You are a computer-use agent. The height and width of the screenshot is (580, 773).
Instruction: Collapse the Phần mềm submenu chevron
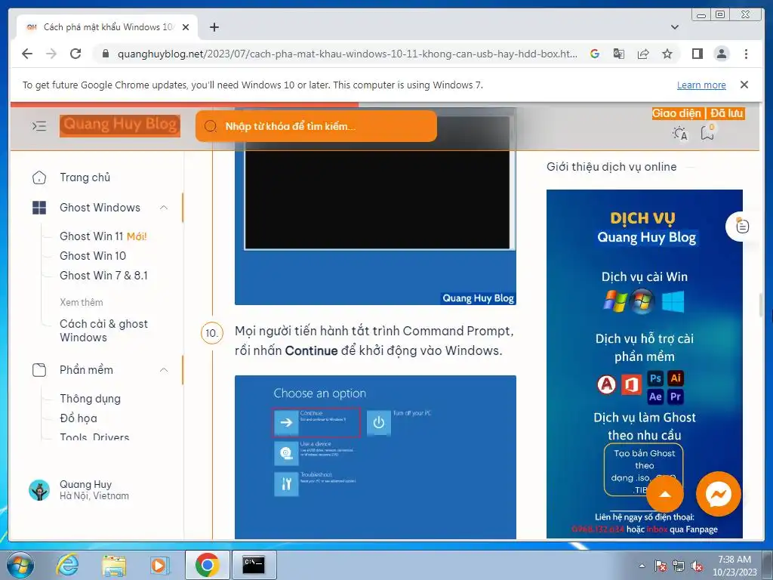point(164,370)
